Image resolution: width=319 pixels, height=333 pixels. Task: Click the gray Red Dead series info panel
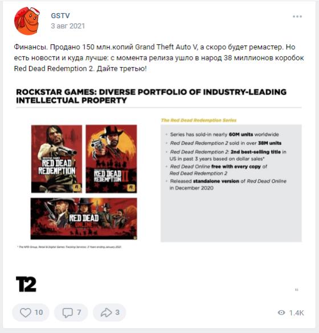(x=231, y=183)
